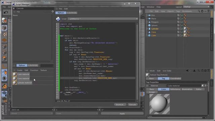
Task: Toggle the Sphere layer checkbox
Action: pyautogui.click(x=178, y=25)
